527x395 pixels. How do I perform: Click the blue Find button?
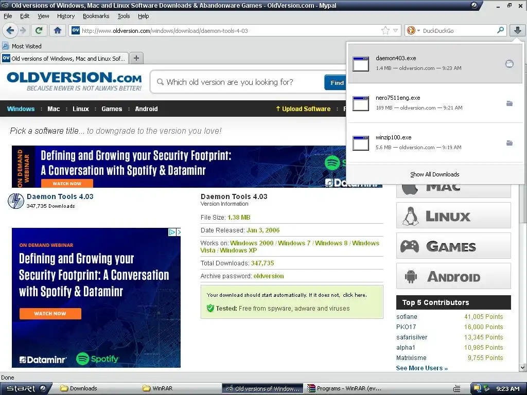click(x=336, y=83)
